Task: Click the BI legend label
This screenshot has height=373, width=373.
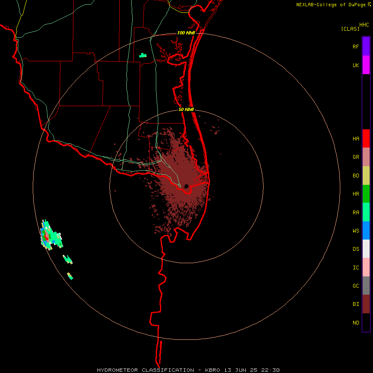Action: tap(356, 304)
